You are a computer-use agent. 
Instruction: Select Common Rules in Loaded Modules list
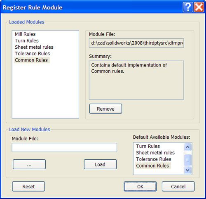[x=31, y=60]
